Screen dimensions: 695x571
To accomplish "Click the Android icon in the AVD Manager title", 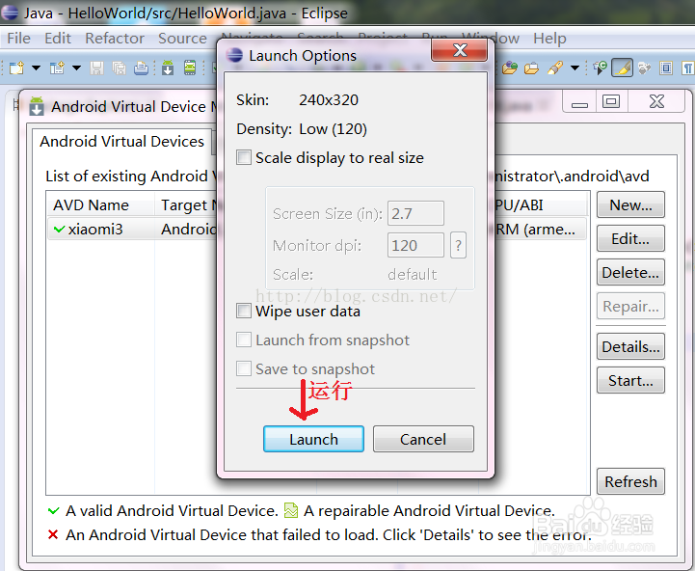I will [x=37, y=106].
